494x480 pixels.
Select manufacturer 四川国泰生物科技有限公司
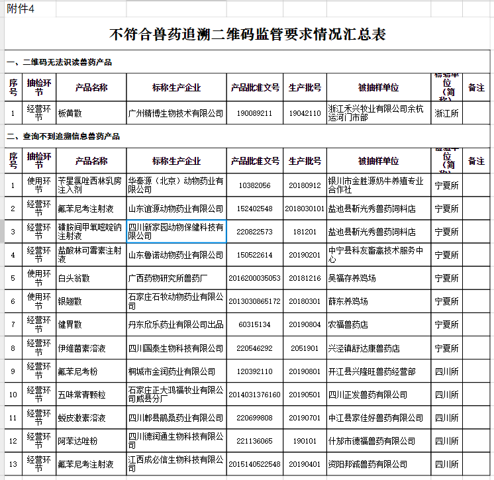point(175,348)
